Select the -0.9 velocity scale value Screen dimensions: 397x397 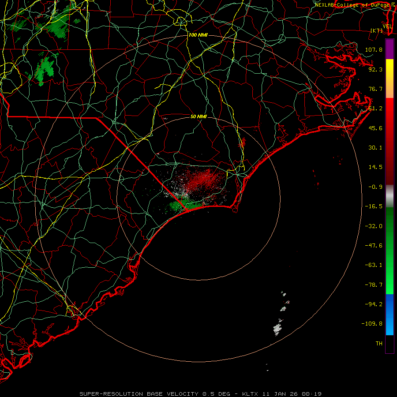click(375, 187)
